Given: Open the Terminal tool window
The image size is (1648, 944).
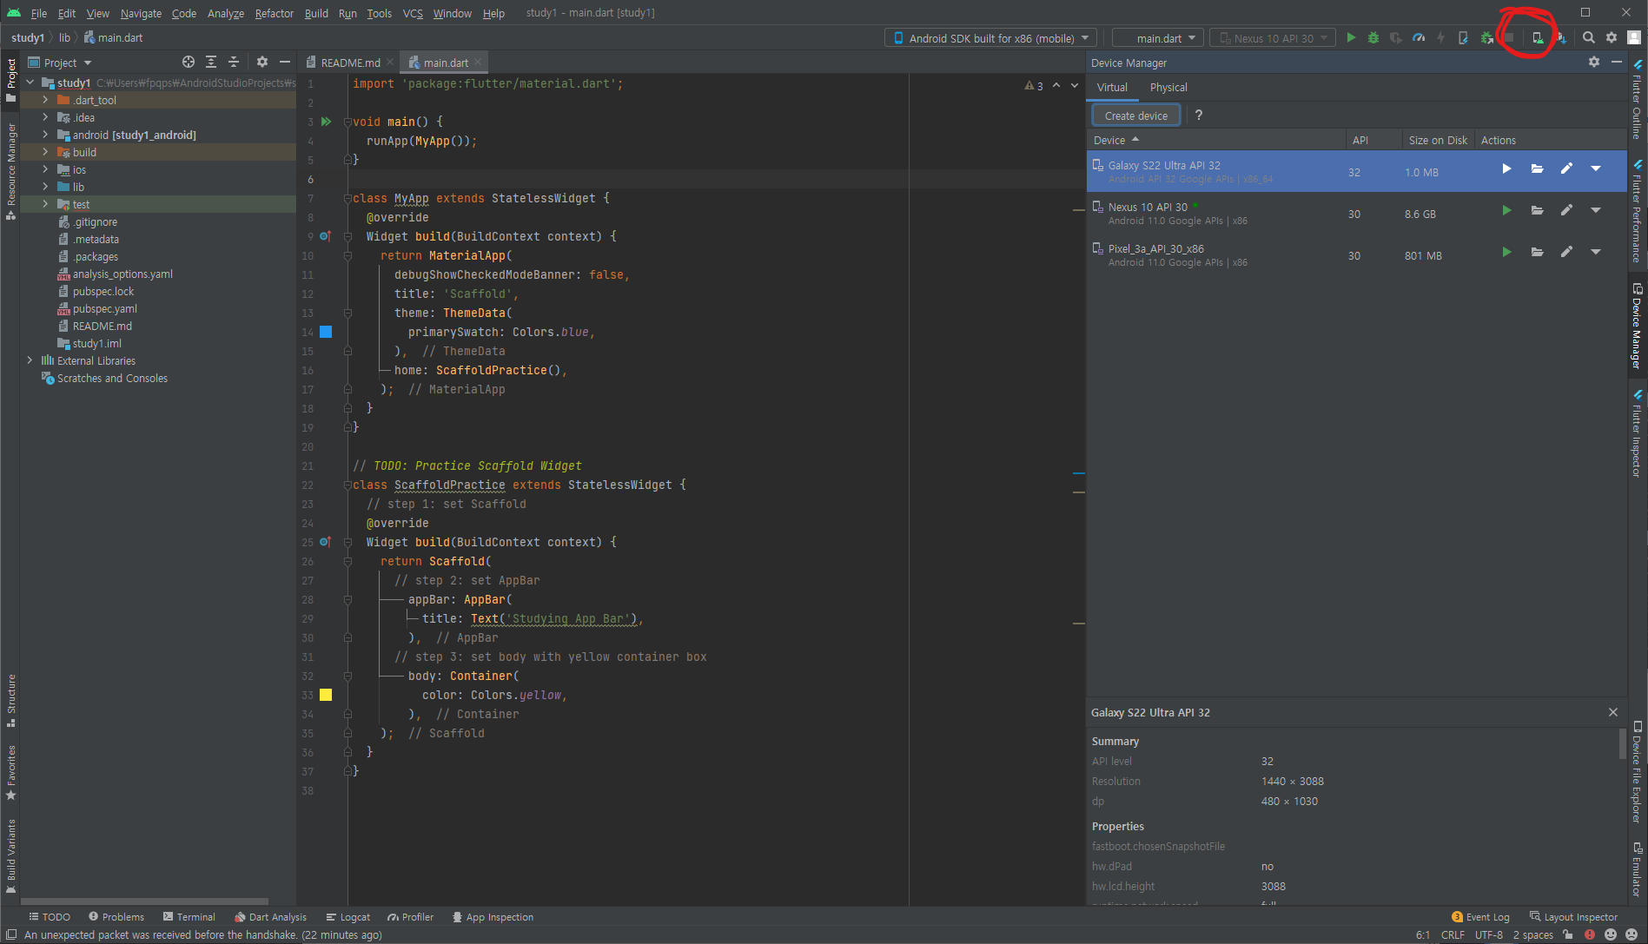Looking at the screenshot, I should coord(189,917).
